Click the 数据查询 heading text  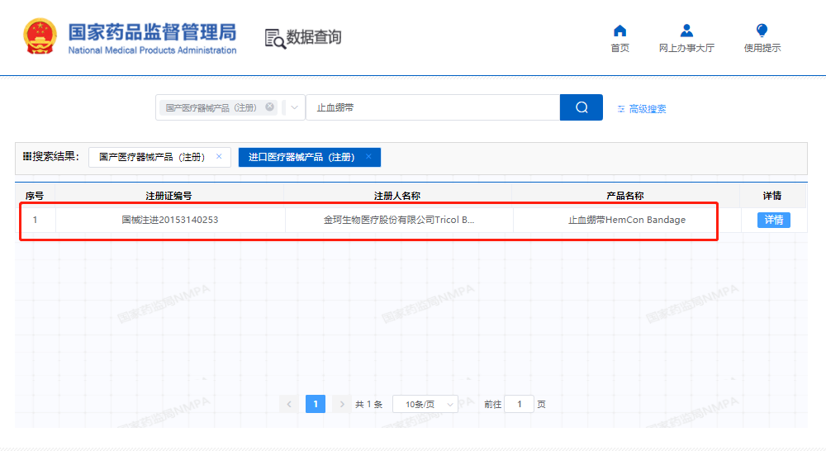[314, 37]
